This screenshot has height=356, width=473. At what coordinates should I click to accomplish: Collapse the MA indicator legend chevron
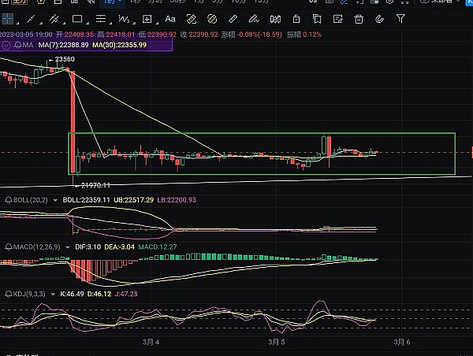coord(6,45)
